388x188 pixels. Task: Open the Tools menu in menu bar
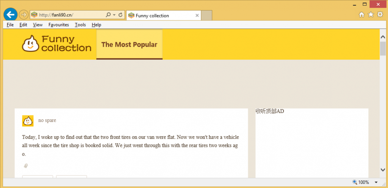tap(80, 25)
